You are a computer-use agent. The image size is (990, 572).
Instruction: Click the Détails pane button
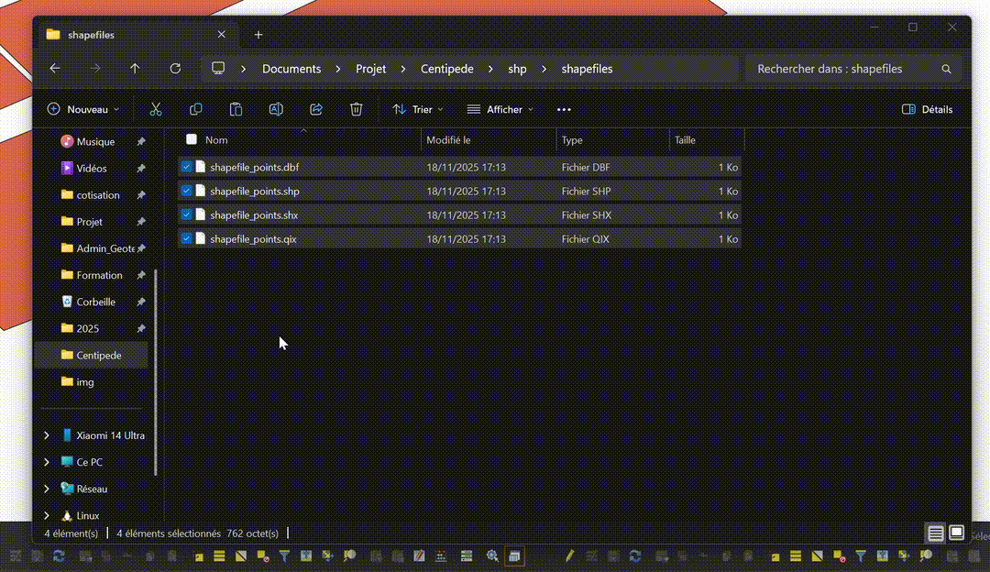coord(927,109)
